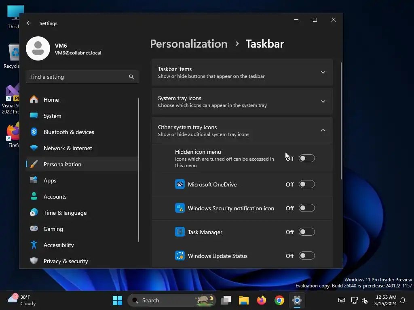This screenshot has width=414, height=310.
Task: Click the Windows Update Status icon
Action: point(180,256)
